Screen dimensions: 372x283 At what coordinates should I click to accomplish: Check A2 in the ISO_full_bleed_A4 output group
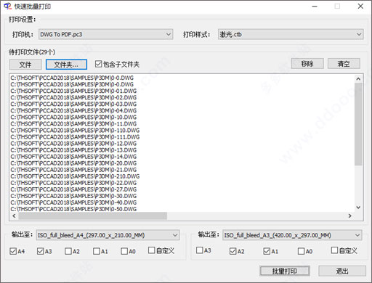(x=72, y=251)
